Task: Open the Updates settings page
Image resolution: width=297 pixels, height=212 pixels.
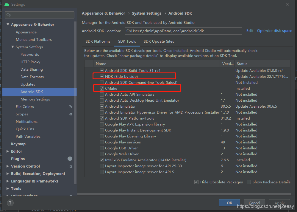Action: [x=28, y=84]
